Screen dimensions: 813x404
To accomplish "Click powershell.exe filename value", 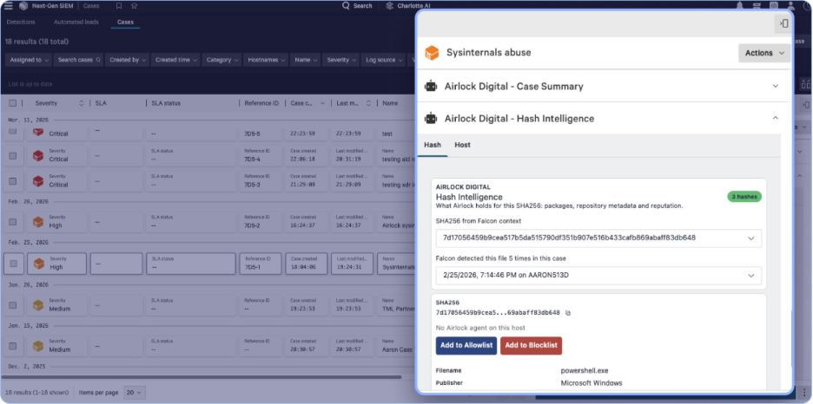I will 585,371.
